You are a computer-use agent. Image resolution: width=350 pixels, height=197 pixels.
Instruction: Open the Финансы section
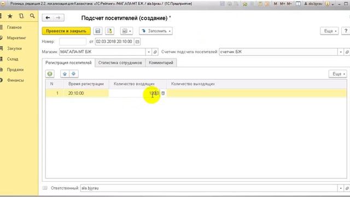[15, 80]
